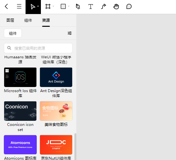This screenshot has width=176, height=160.
Task: Switch to the 图层 tab
Action: point(10,20)
